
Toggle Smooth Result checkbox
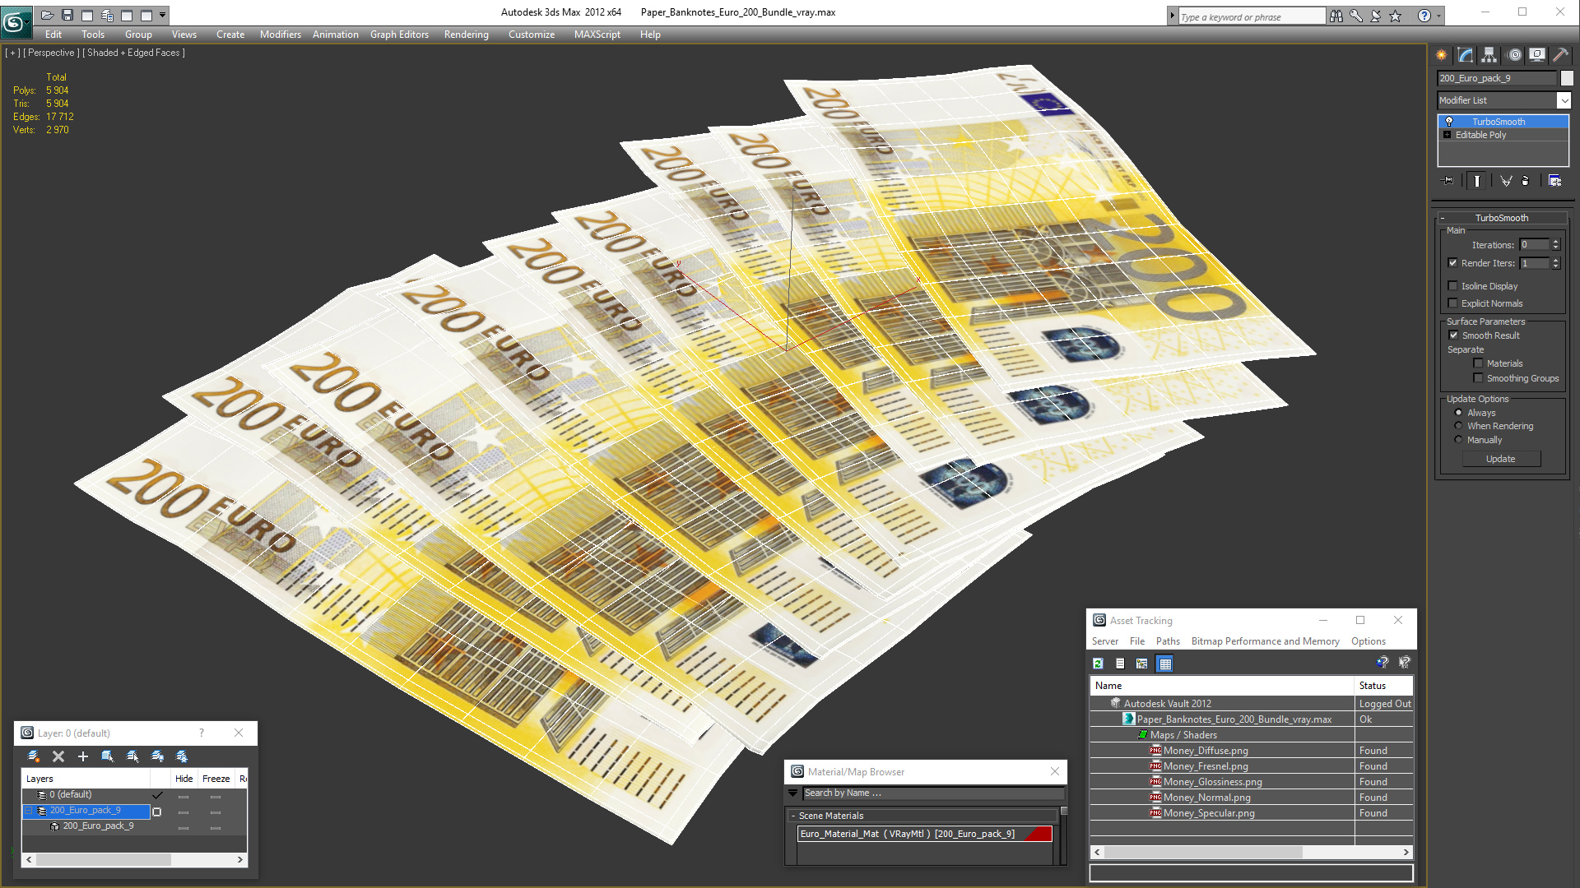[x=1453, y=335]
